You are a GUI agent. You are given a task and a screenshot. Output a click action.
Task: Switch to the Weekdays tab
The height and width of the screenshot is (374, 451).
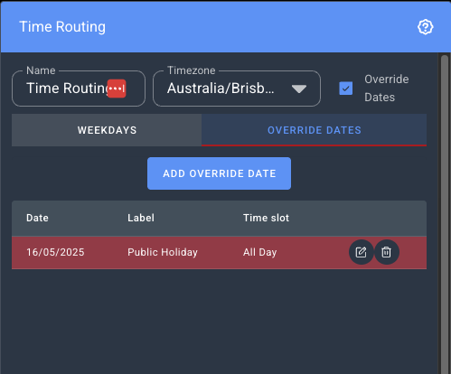click(x=107, y=130)
